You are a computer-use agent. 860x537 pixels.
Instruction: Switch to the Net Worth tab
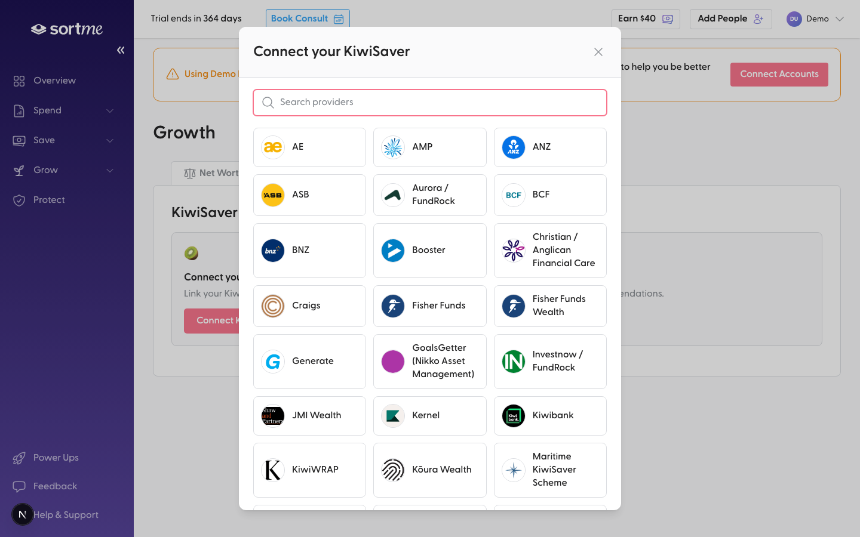click(x=205, y=173)
